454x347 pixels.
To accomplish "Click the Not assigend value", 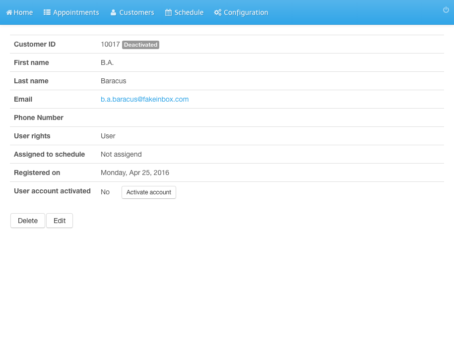I will pos(121,154).
